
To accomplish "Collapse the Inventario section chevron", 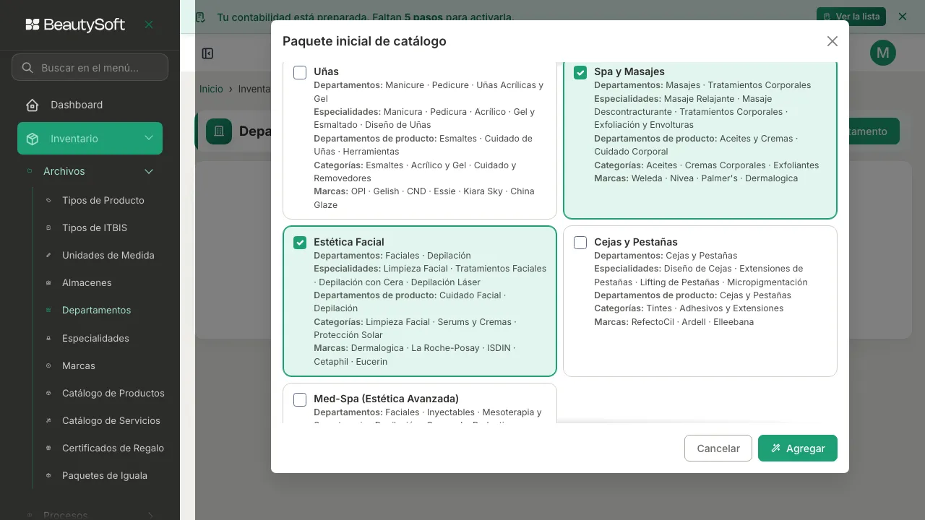I will [149, 138].
